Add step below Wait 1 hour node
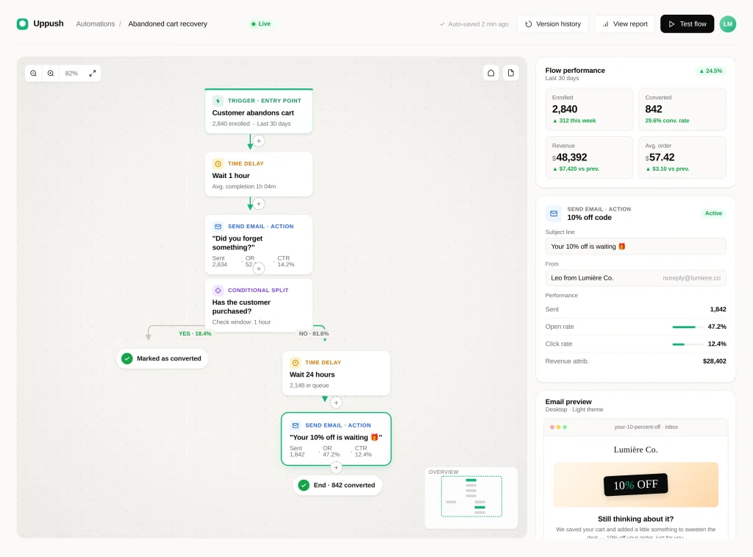Image resolution: width=753 pixels, height=557 pixels. click(259, 204)
